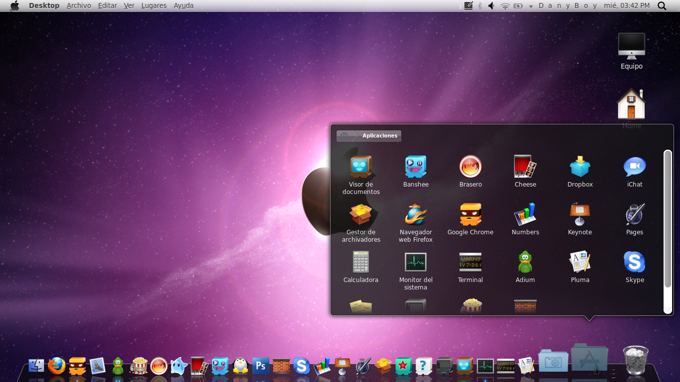Open the Ayuda menu
Viewport: 680px width, 382px height.
tap(184, 5)
